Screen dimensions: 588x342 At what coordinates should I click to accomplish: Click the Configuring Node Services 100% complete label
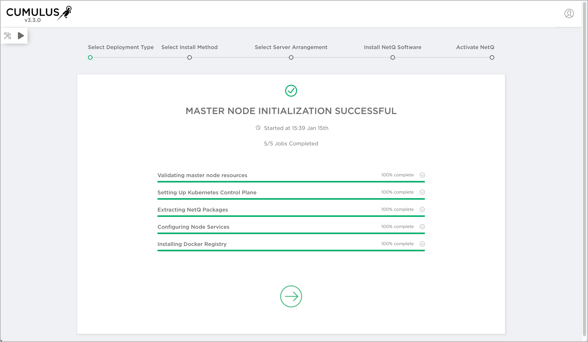coord(397,226)
